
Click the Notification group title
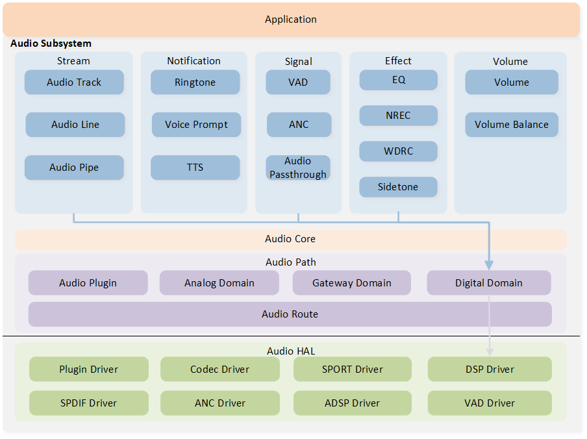tap(194, 61)
